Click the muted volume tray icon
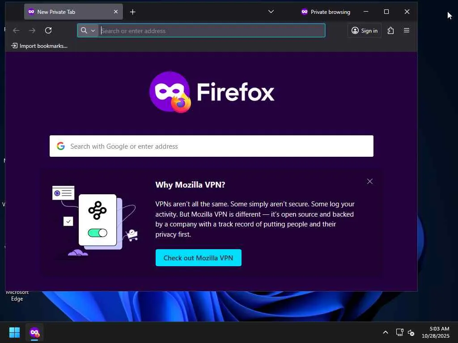This screenshot has height=343, width=458. pos(411,332)
